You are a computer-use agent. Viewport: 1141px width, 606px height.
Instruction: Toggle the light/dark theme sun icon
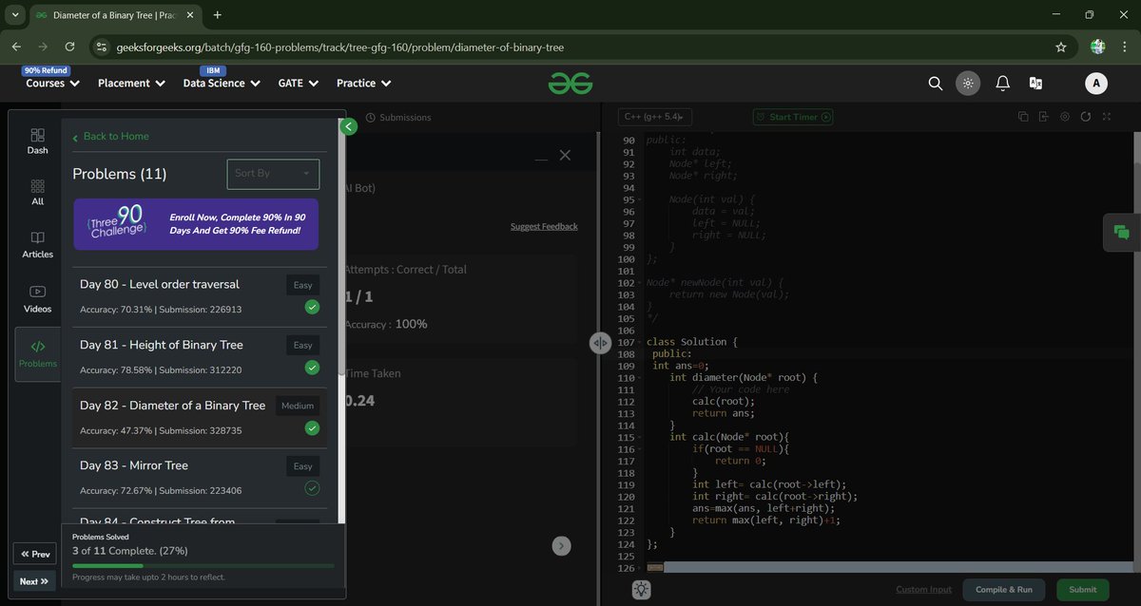click(968, 84)
